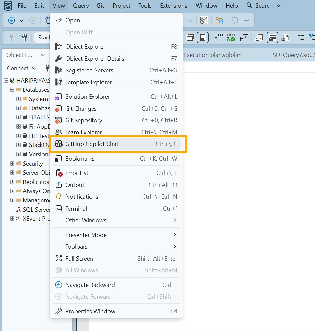Open the Query Options stacked-window icon
Image resolution: width=315 pixels, height=331 pixels.
[190, 38]
